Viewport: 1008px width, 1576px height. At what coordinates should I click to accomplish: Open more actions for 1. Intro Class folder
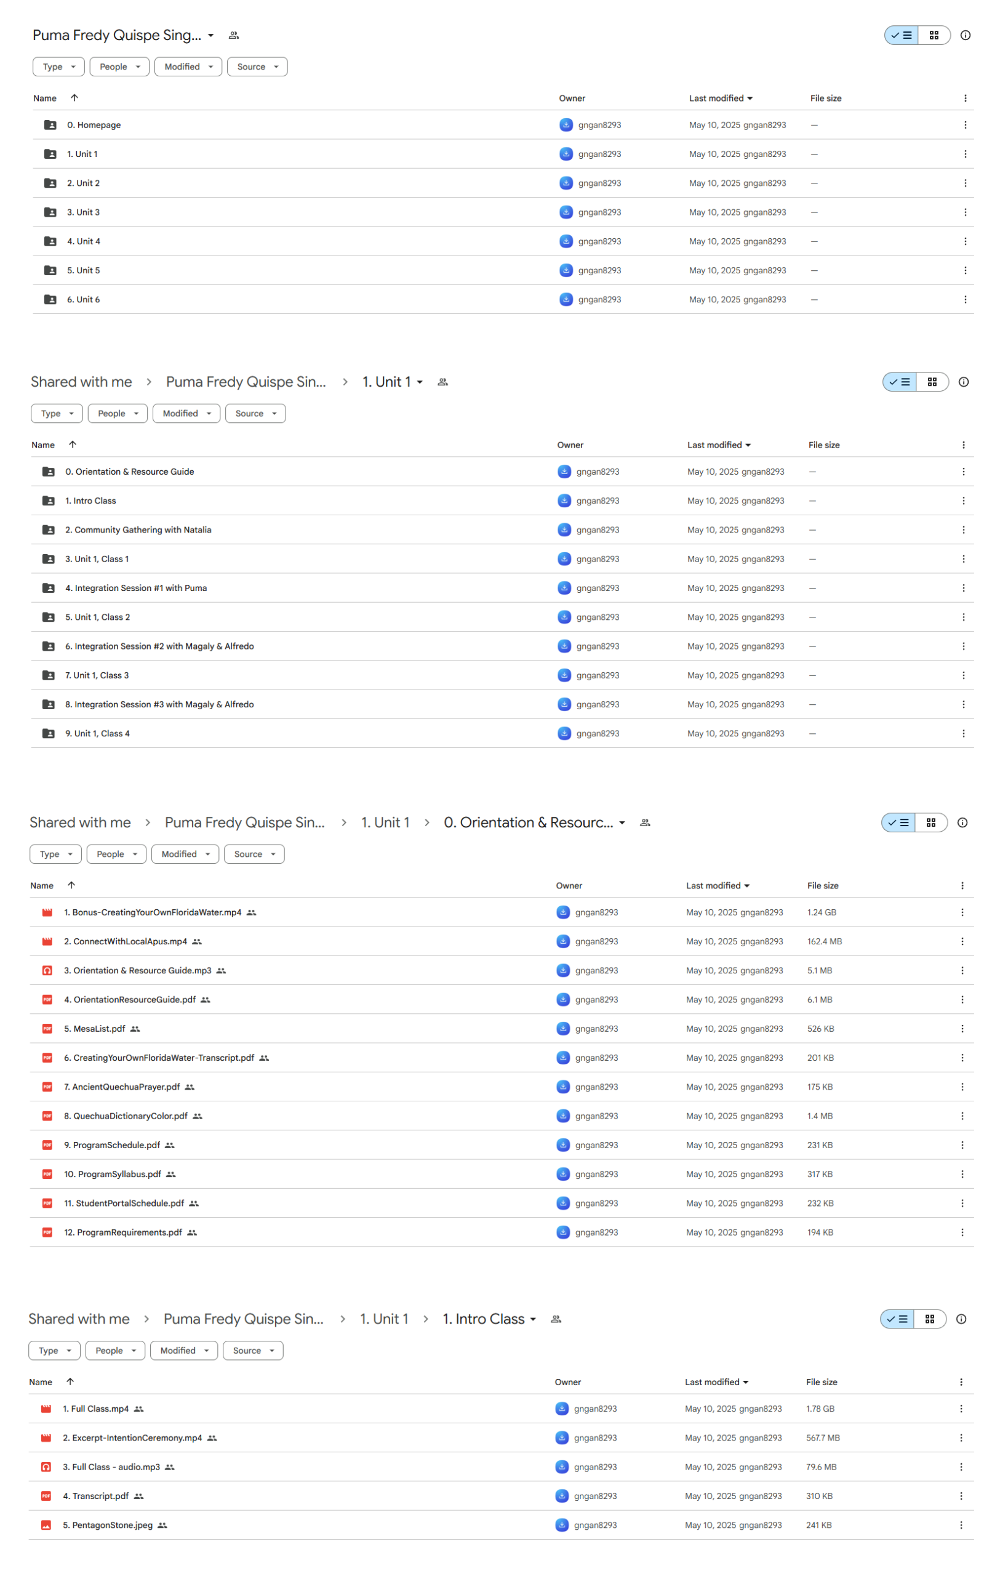pyautogui.click(x=963, y=501)
